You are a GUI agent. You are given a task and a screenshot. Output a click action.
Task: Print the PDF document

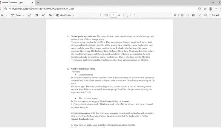(182, 15)
